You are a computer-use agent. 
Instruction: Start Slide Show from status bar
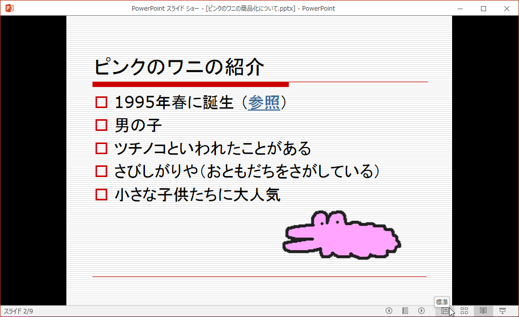click(x=502, y=311)
